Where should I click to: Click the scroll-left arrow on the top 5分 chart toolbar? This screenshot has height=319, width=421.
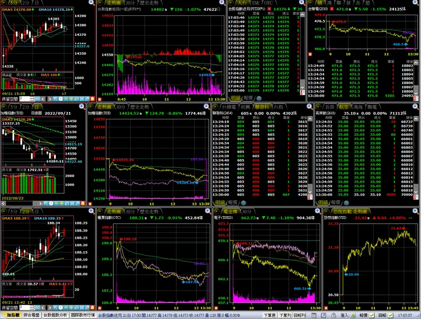(x=43, y=99)
